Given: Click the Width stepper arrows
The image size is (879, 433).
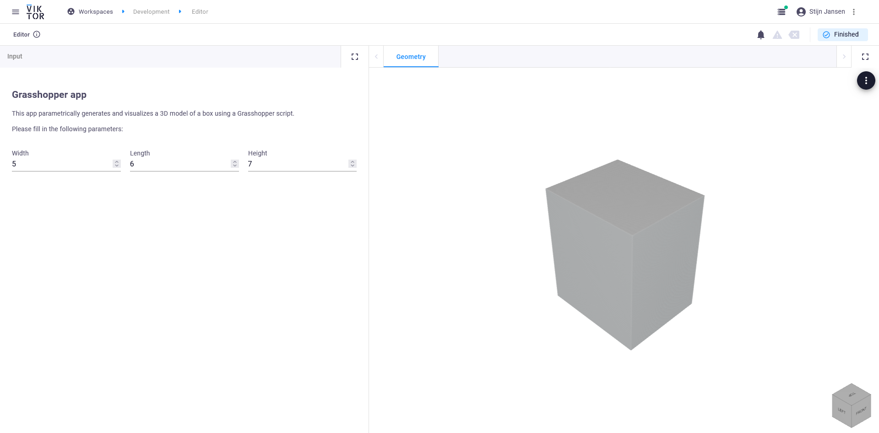Looking at the screenshot, I should 117,164.
